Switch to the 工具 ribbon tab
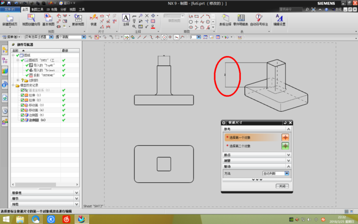This screenshot has height=224, width=358. 81,9
